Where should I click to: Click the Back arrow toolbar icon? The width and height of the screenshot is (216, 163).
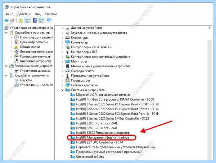point(6,21)
